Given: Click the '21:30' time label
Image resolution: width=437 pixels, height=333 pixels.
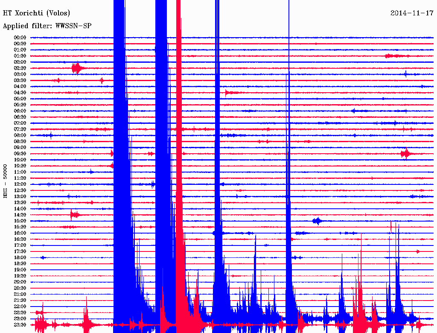Looking at the screenshot, I should [20, 301].
